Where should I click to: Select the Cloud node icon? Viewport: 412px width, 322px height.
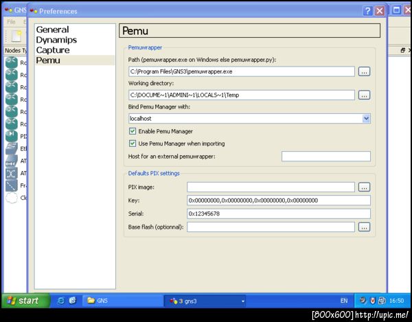11,198
